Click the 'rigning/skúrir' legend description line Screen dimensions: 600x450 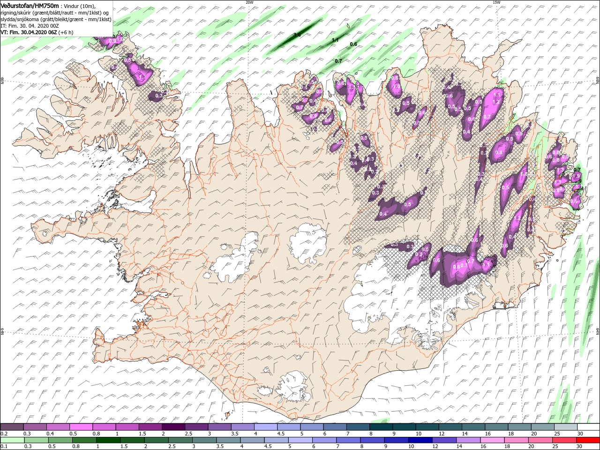coord(55,12)
